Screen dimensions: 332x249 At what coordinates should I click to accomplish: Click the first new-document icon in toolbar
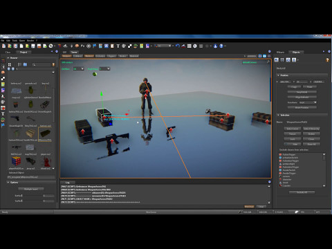pos(4,46)
